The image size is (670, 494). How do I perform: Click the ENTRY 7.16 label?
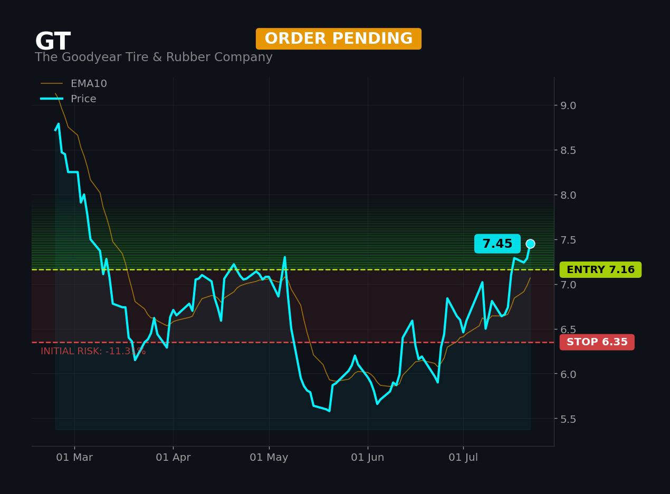pyautogui.click(x=600, y=270)
